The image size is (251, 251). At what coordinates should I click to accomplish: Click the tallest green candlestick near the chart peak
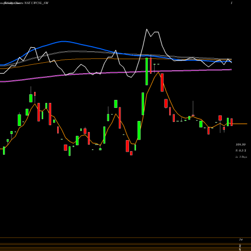(x=147, y=71)
